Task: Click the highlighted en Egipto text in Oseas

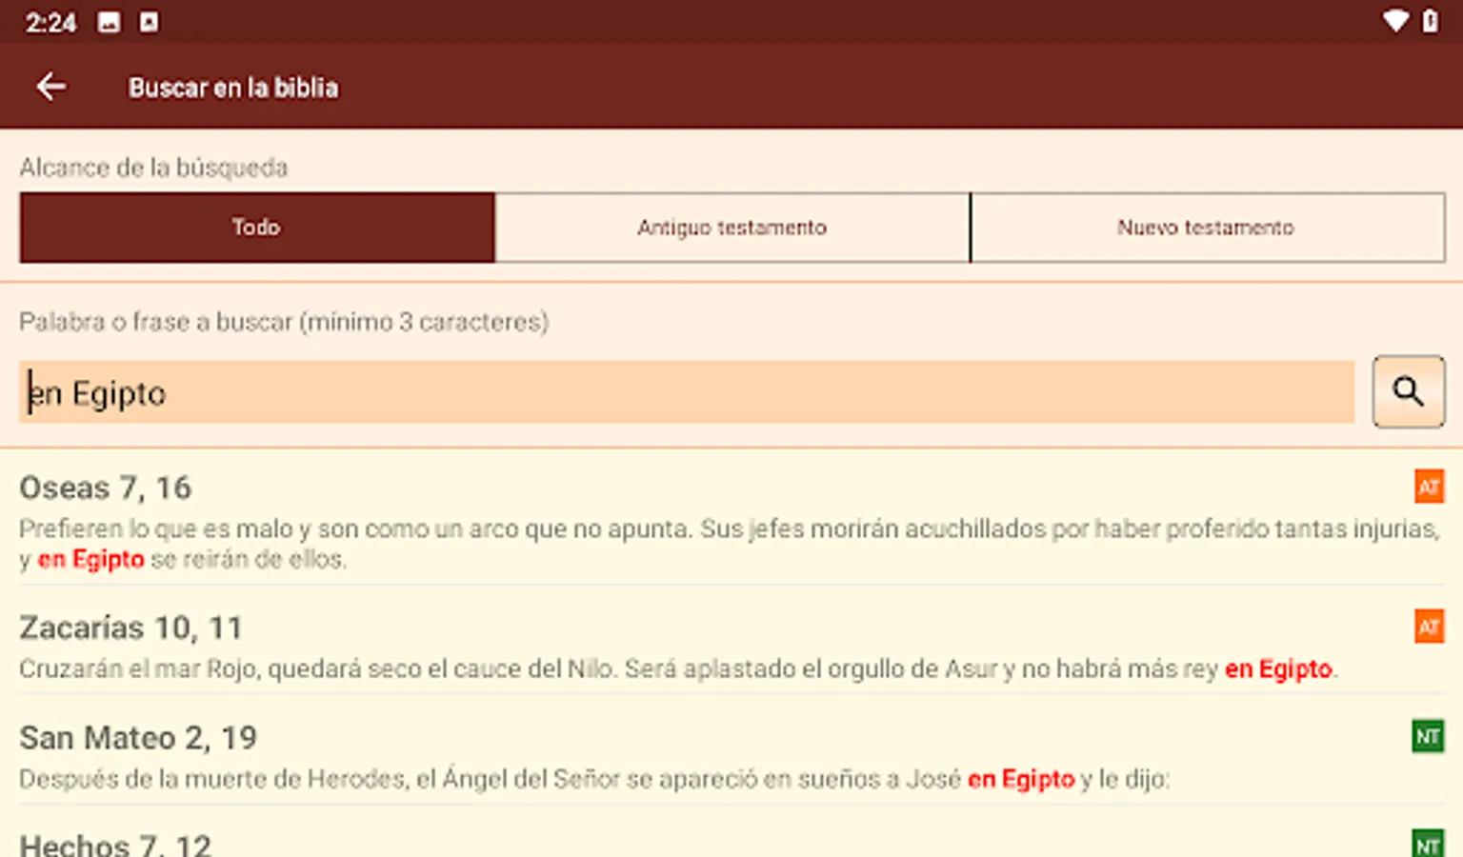Action: tap(90, 560)
